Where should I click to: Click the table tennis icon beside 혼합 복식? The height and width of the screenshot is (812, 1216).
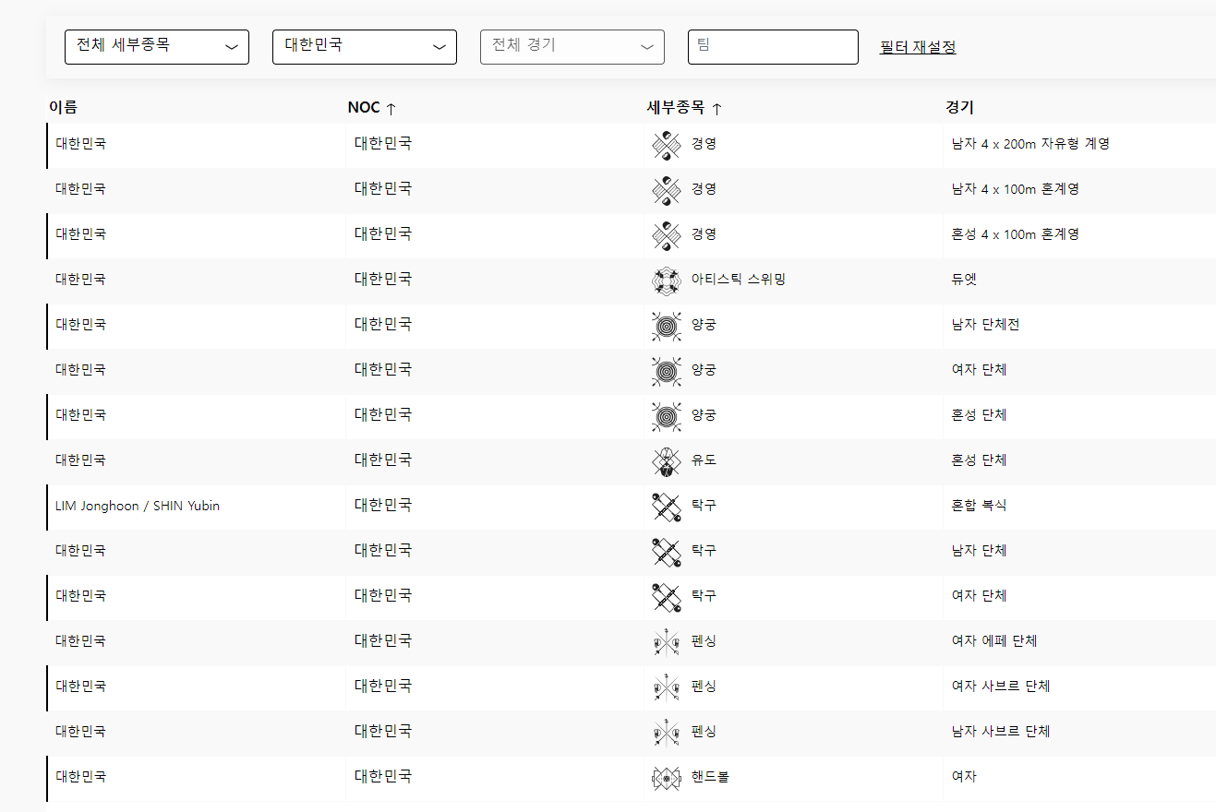(x=666, y=506)
